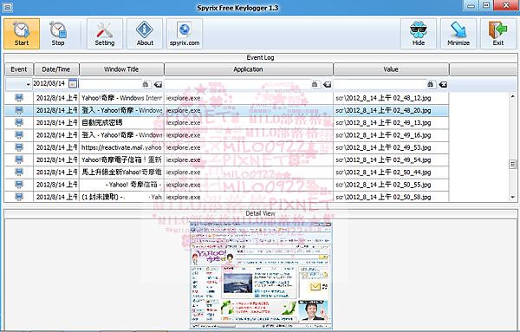Select value scr\2012_8_14 上午 02_49_13.jpg
The image size is (520, 332).
(391, 123)
